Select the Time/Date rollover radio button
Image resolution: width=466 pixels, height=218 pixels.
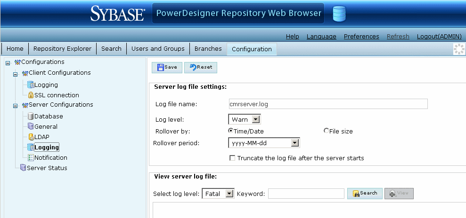231,131
